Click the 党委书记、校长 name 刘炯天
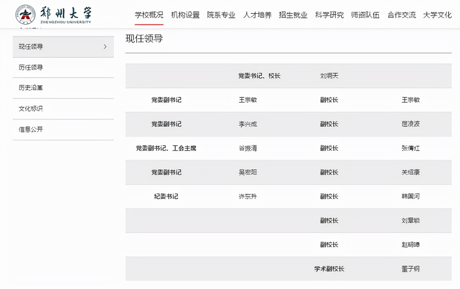This screenshot has height=289, width=460. [328, 76]
